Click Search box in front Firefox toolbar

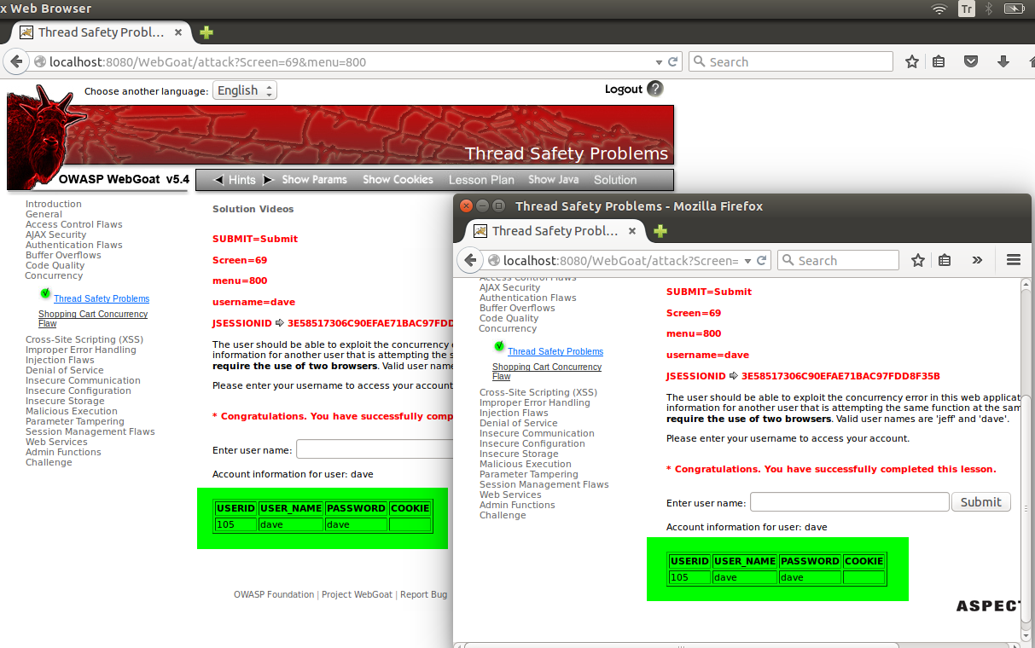tap(838, 260)
